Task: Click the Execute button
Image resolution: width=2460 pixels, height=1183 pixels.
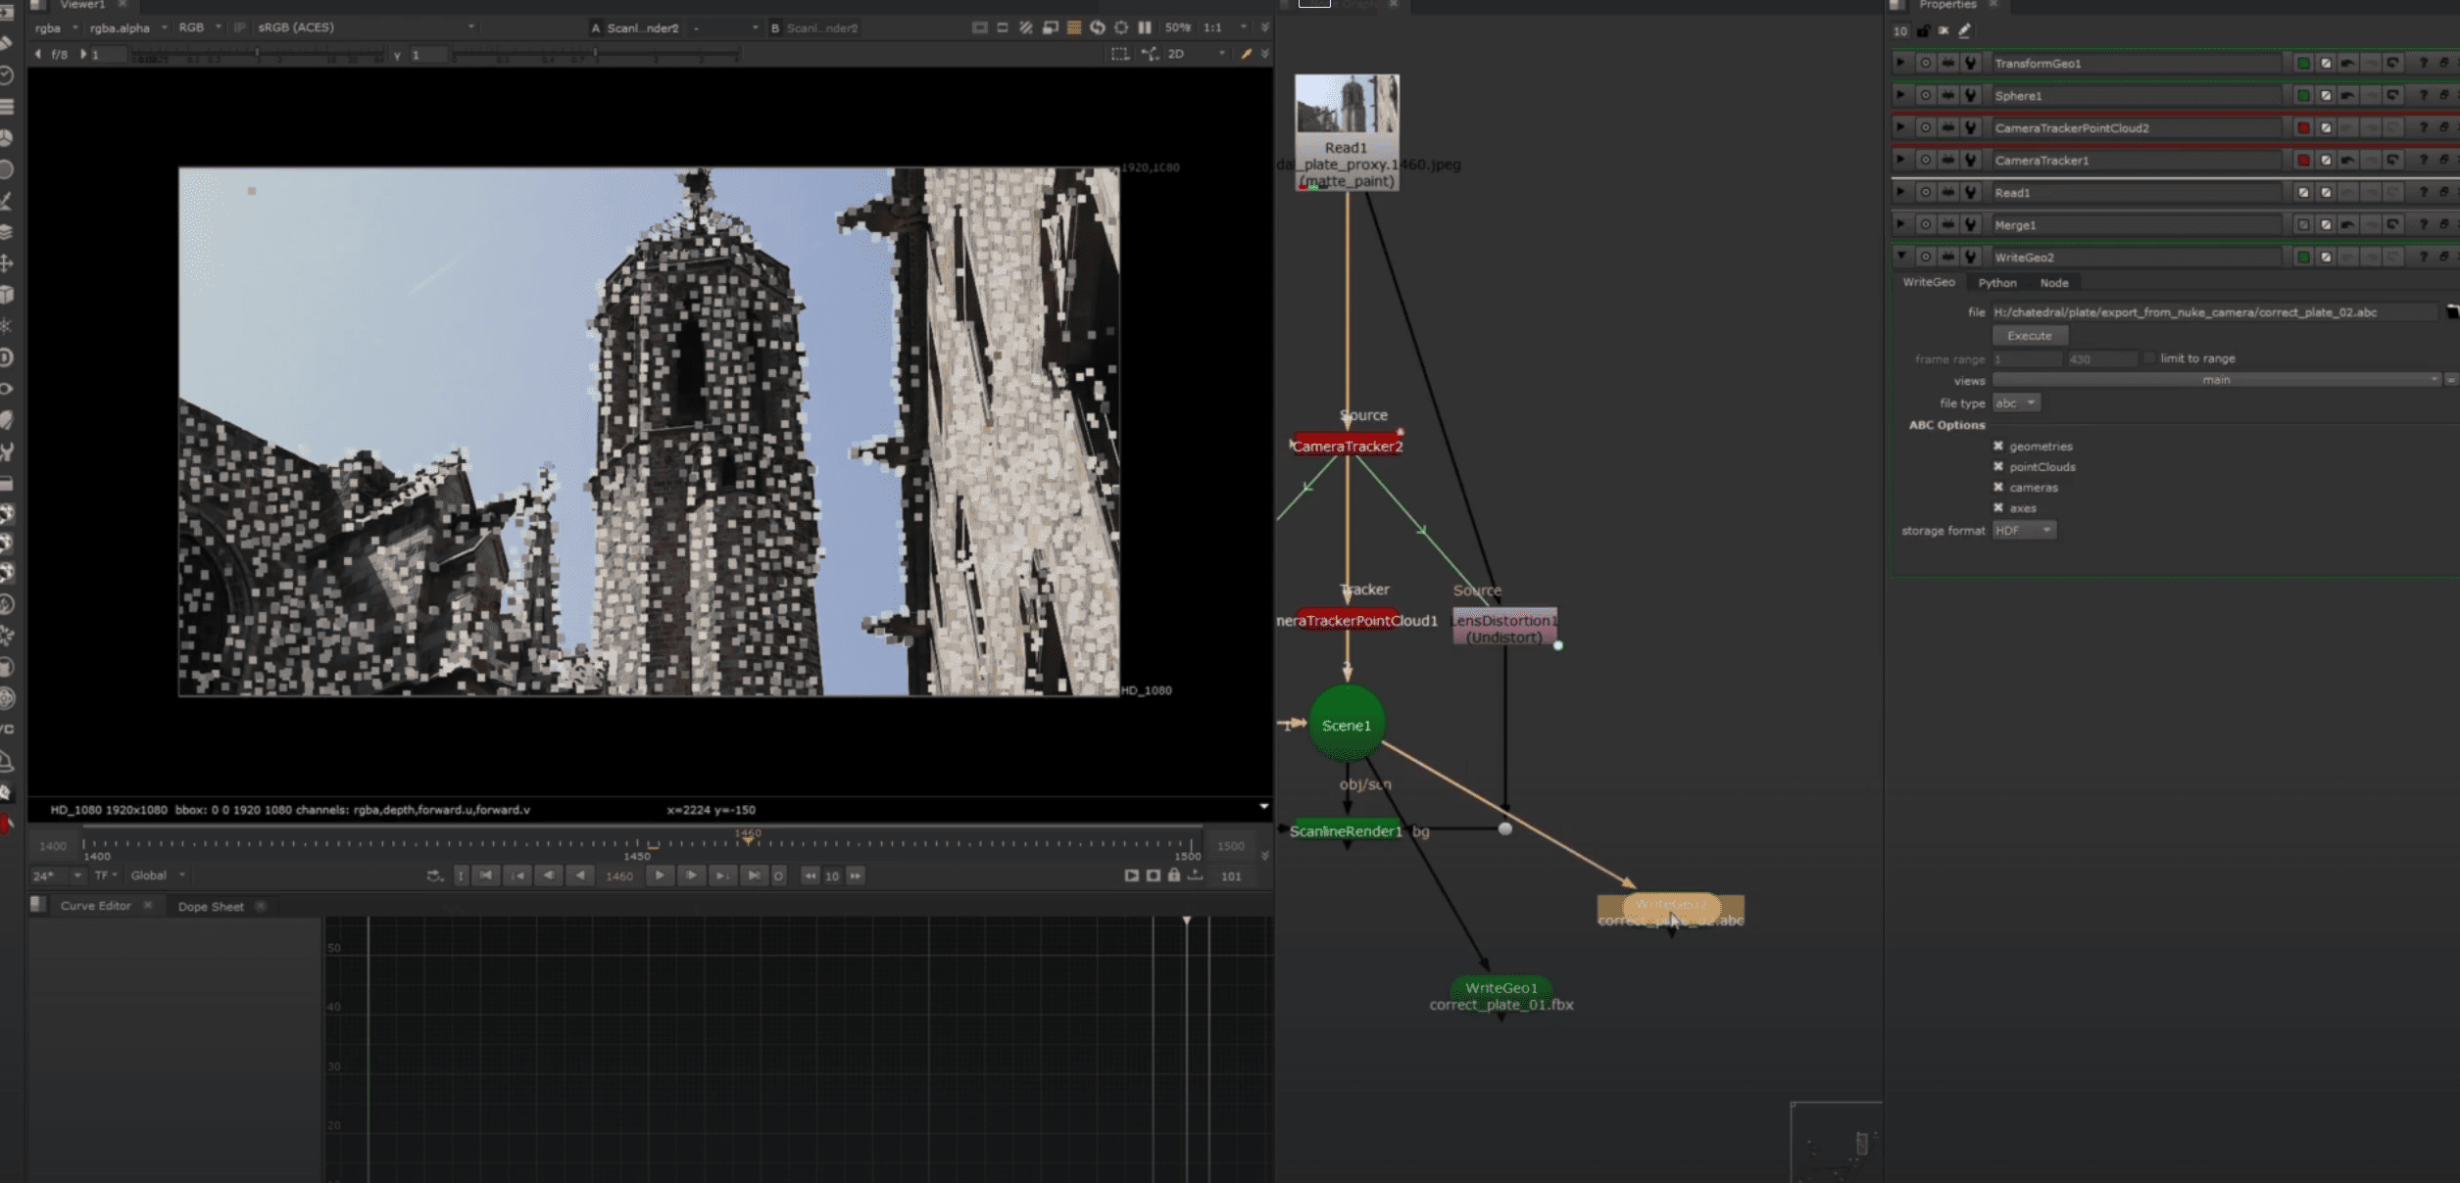Action: (2029, 336)
